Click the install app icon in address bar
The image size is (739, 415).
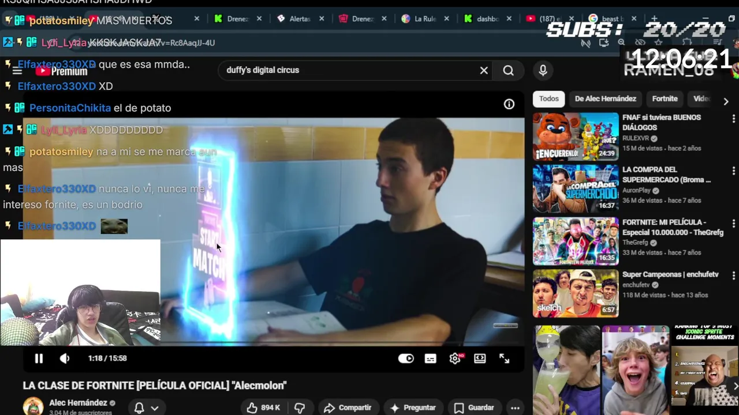pyautogui.click(x=604, y=43)
